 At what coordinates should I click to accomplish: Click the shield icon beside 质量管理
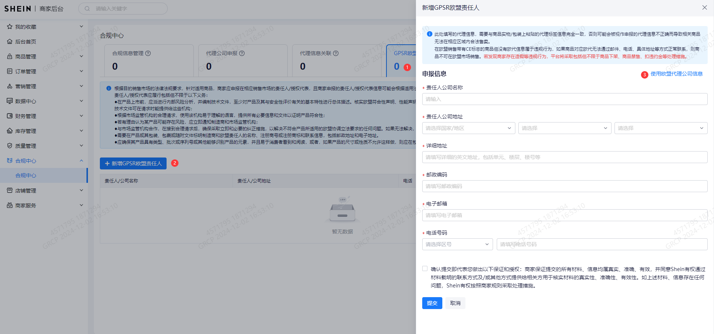pos(10,146)
